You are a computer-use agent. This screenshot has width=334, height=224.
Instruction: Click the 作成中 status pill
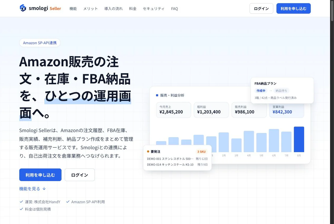click(x=261, y=91)
